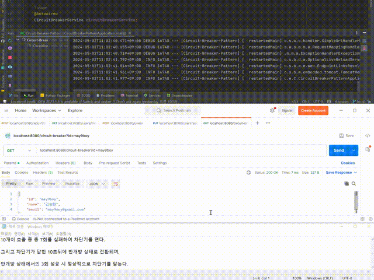Open the TODO tool window
The image size is (374, 280).
pos(84,96)
